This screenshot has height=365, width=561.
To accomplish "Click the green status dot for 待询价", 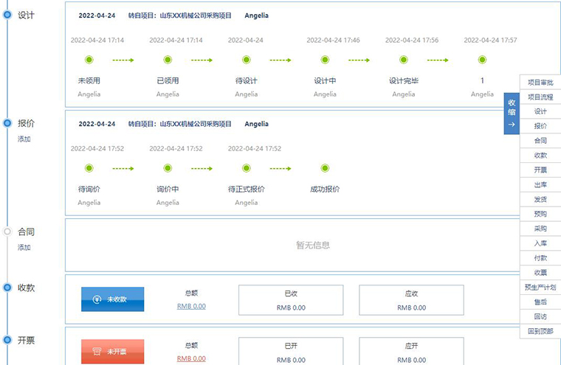I will coord(89,168).
